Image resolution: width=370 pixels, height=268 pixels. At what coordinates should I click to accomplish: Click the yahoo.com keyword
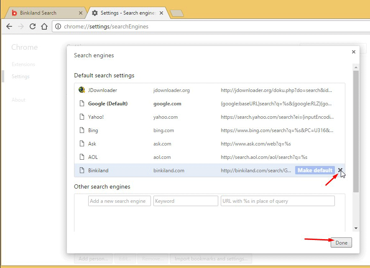click(x=166, y=117)
